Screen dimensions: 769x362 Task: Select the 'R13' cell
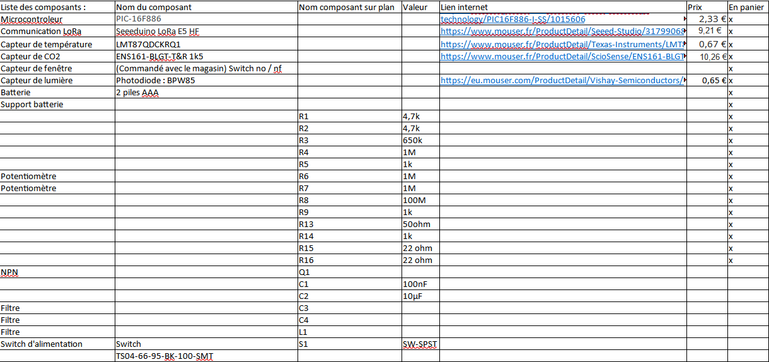pos(349,224)
